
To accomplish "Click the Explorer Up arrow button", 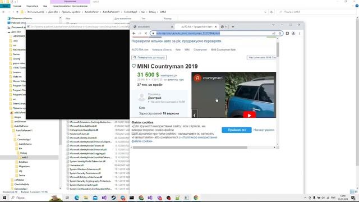I will pyautogui.click(x=17, y=12).
